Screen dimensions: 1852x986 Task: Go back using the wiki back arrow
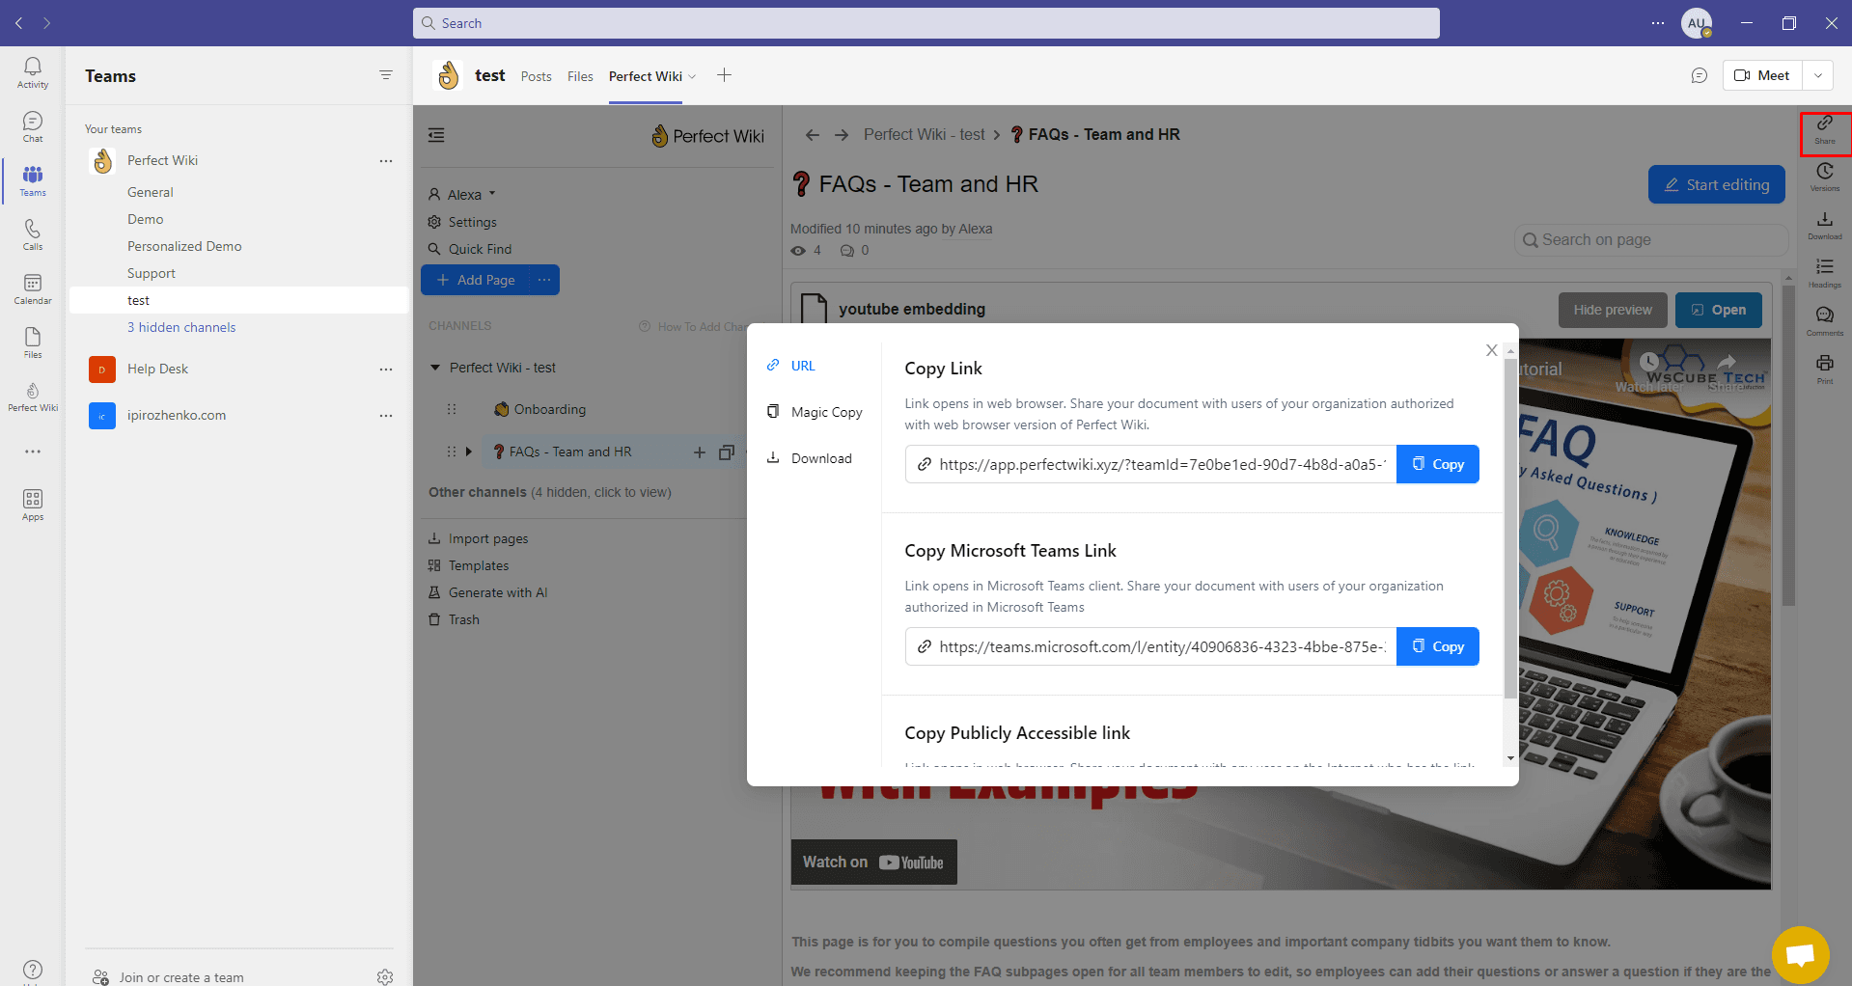coord(813,135)
